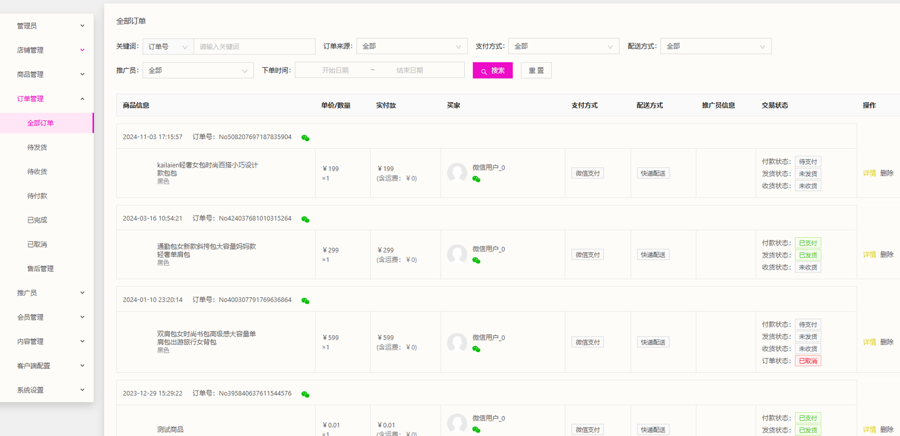Delete the kailaien bag order via 删除
The height and width of the screenshot is (436, 900).
pyautogui.click(x=887, y=173)
